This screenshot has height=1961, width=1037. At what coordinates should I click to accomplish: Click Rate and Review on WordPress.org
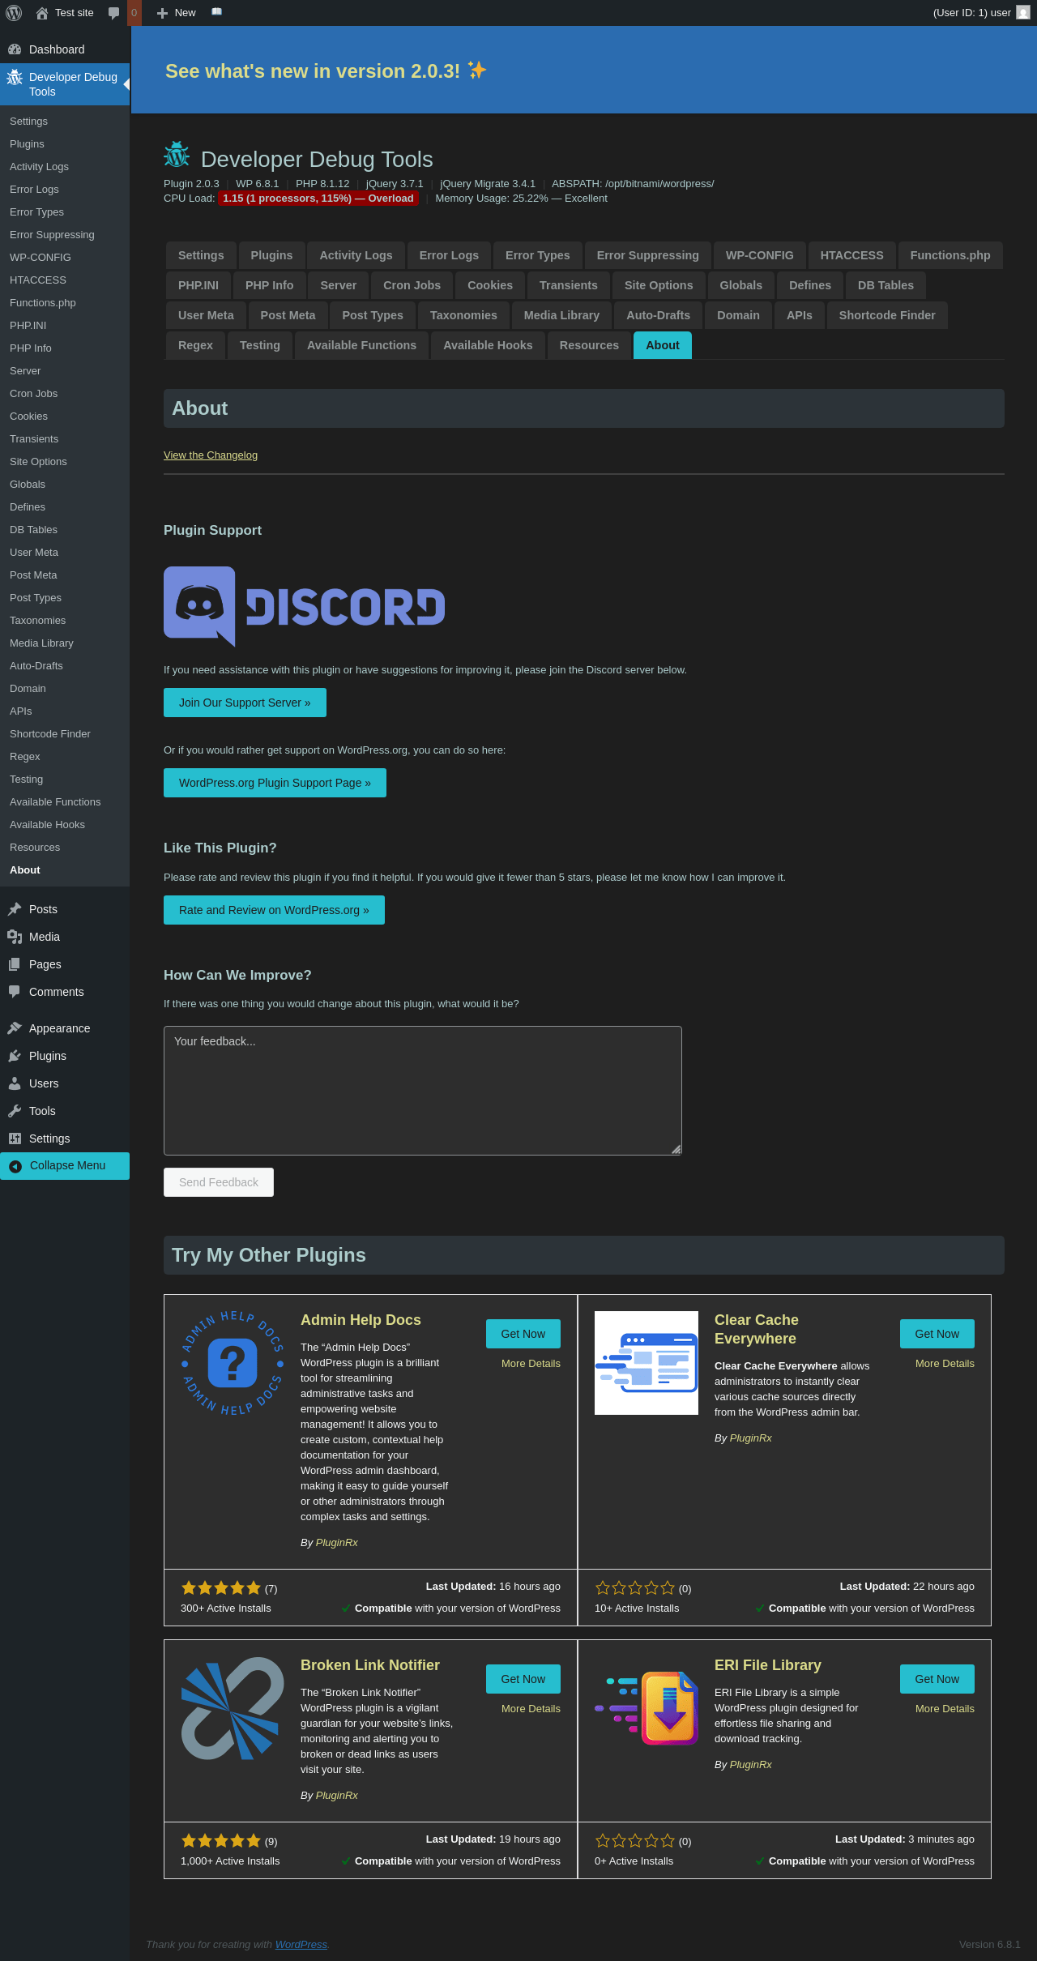click(274, 910)
